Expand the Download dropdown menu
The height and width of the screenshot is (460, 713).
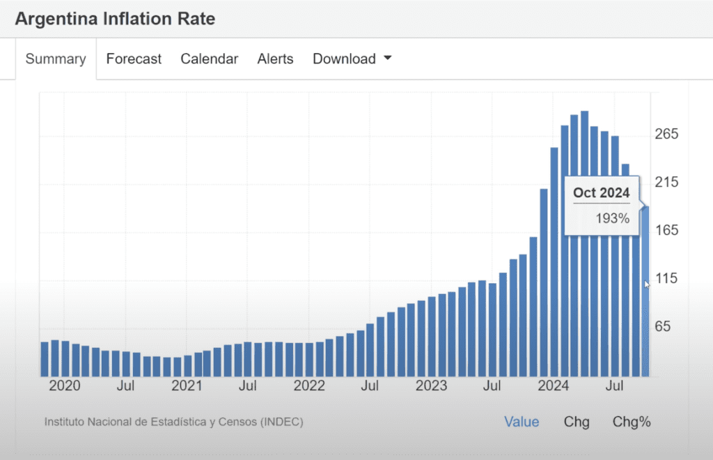[x=352, y=59]
